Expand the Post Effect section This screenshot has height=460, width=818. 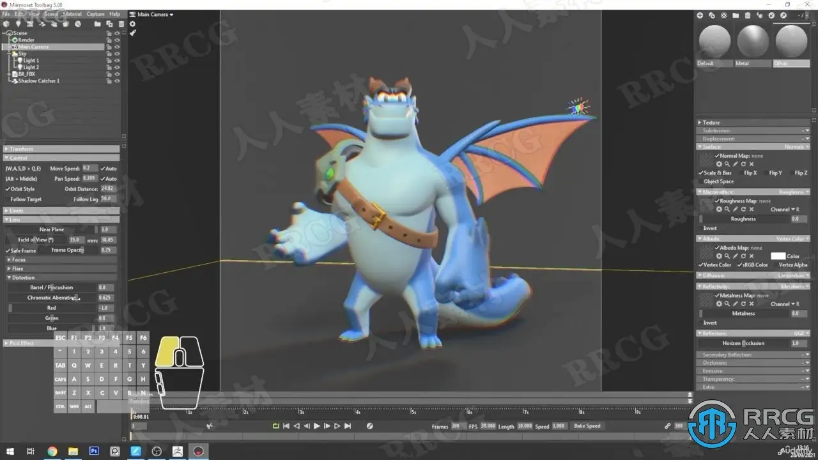[61, 343]
